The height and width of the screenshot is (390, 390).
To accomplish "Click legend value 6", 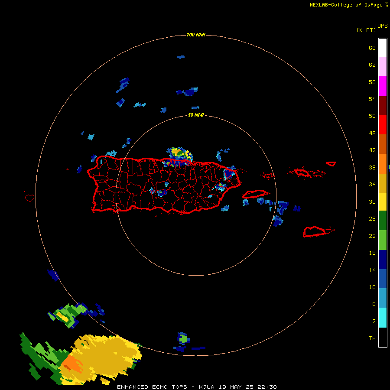I will (374, 304).
